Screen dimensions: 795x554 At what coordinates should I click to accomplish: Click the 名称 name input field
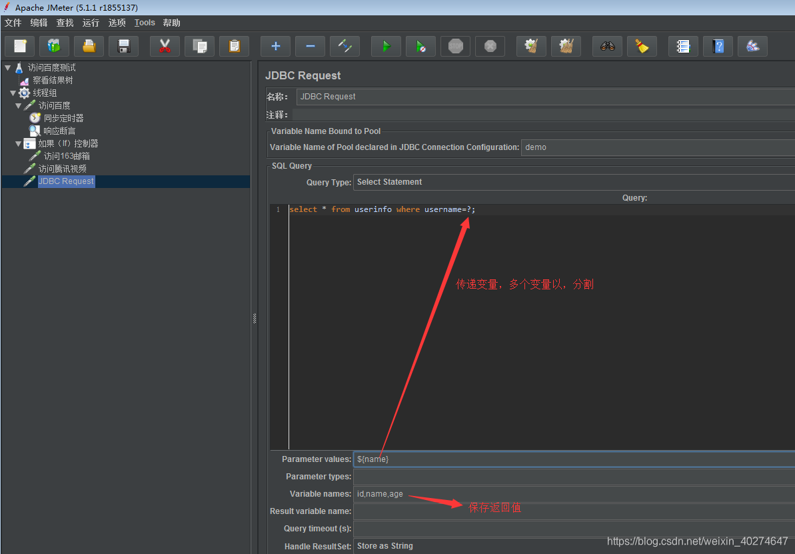pyautogui.click(x=546, y=97)
